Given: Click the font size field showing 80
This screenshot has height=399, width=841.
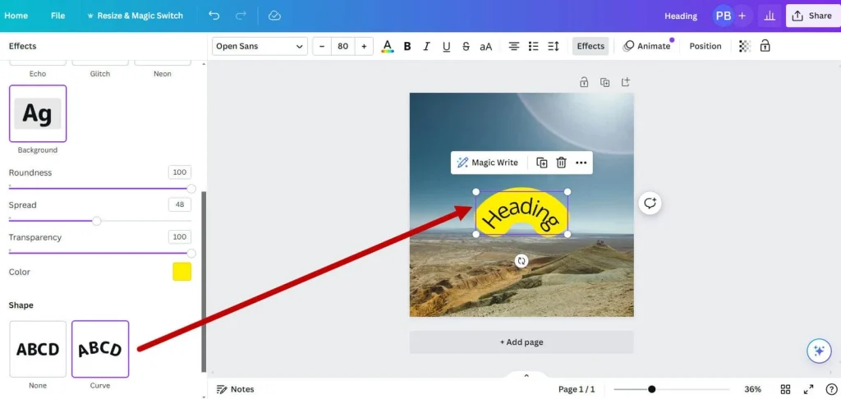Looking at the screenshot, I should click(342, 47).
